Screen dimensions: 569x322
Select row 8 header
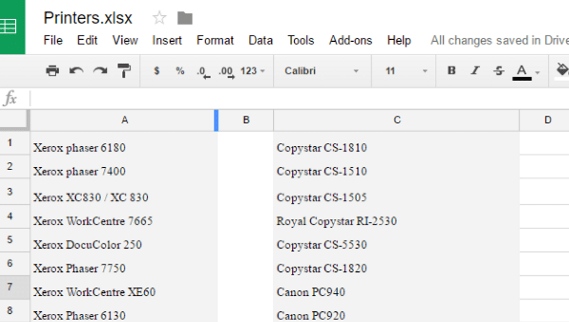[x=14, y=311]
